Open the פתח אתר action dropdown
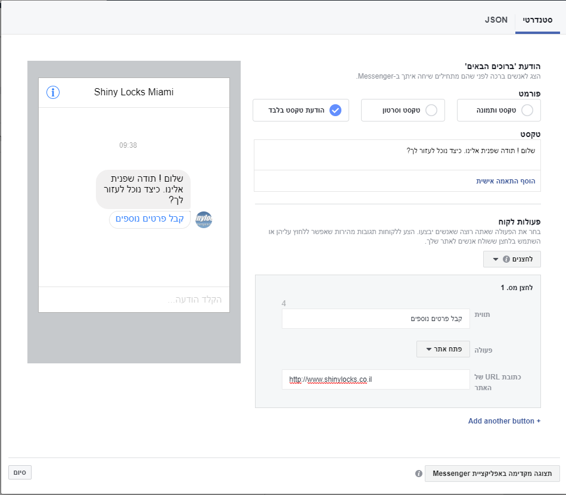The width and height of the screenshot is (566, 495). coord(443,349)
